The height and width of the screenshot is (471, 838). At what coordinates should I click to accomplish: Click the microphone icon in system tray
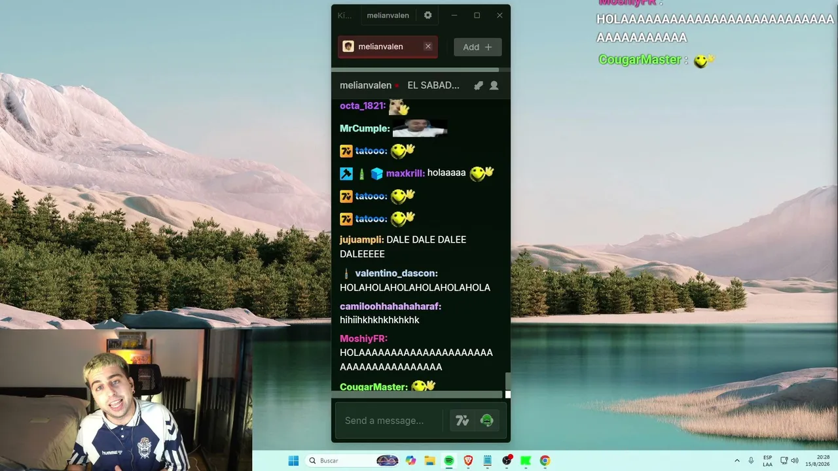tap(751, 461)
